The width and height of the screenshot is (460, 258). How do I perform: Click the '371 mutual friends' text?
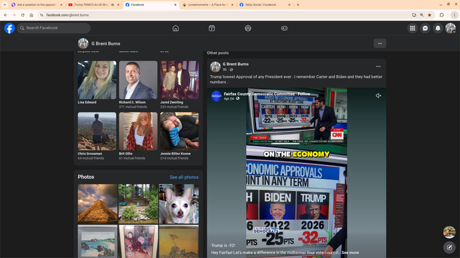point(133,107)
